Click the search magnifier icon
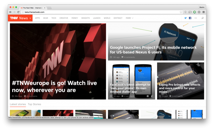This screenshot has width=214, height=130. click(203, 18)
